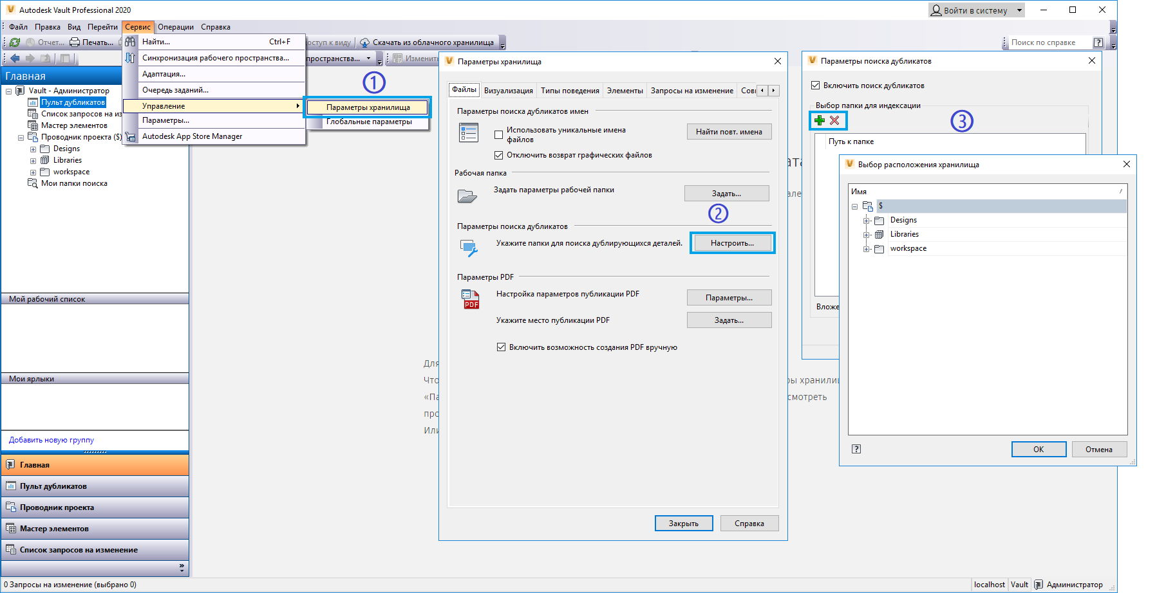
Task: Open the Операции menu
Action: tap(176, 27)
